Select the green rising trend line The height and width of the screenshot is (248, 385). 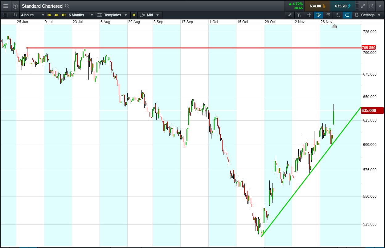tap(311, 172)
